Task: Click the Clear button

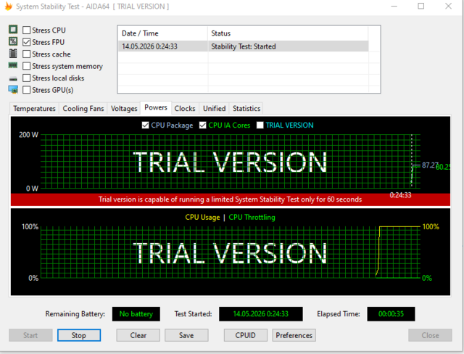Action: [x=138, y=335]
